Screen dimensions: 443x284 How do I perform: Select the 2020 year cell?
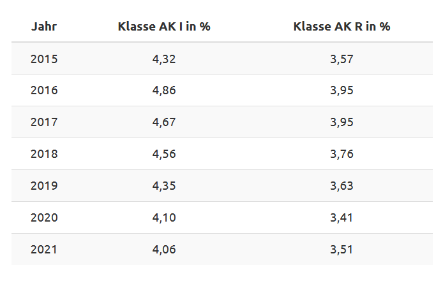[44, 218]
